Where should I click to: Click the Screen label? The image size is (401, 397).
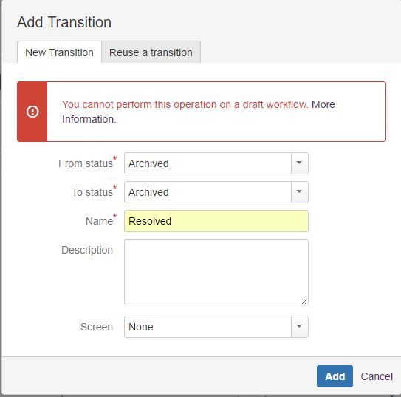coord(97,327)
